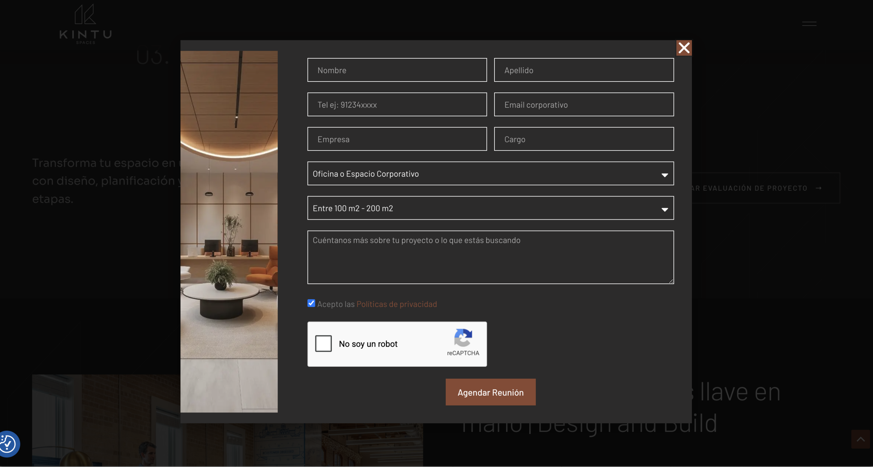Check the No soy un robot box
873x467 pixels.
323,344
